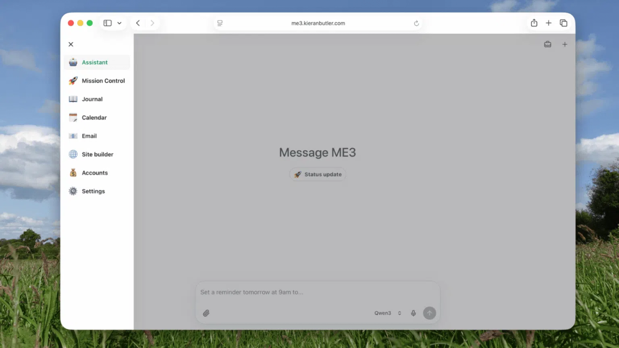Viewport: 619px width, 348px height.
Task: Open the Calendar section
Action: tap(97, 118)
